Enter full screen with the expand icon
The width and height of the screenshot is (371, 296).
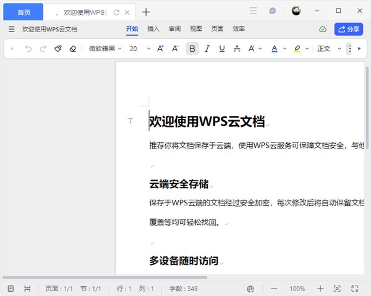[354, 289]
